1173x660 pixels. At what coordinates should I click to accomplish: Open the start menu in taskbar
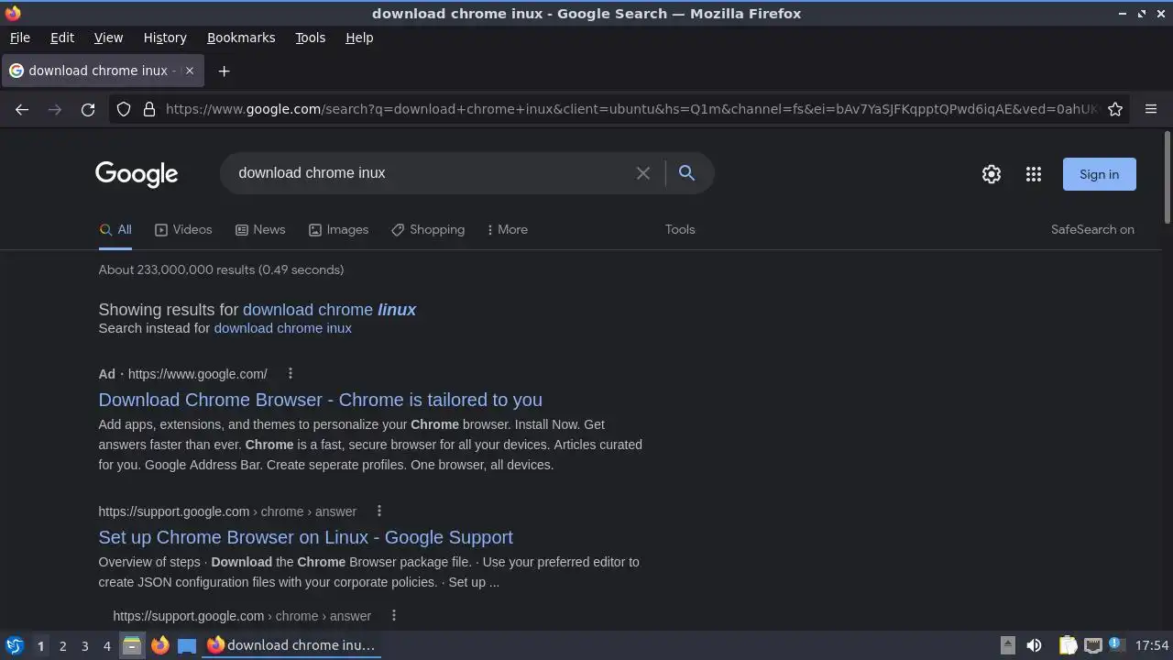15,645
